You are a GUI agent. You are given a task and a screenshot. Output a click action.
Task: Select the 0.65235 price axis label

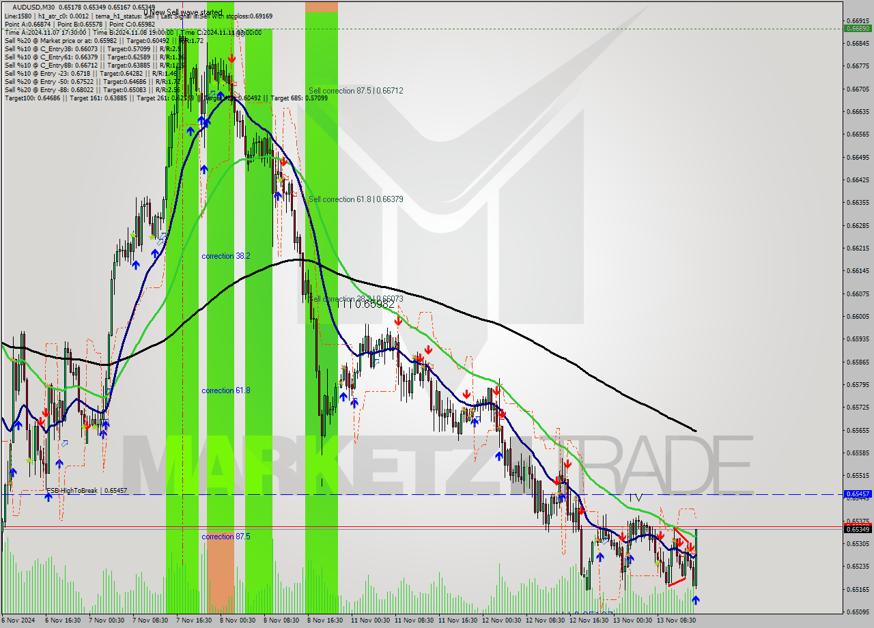click(858, 566)
